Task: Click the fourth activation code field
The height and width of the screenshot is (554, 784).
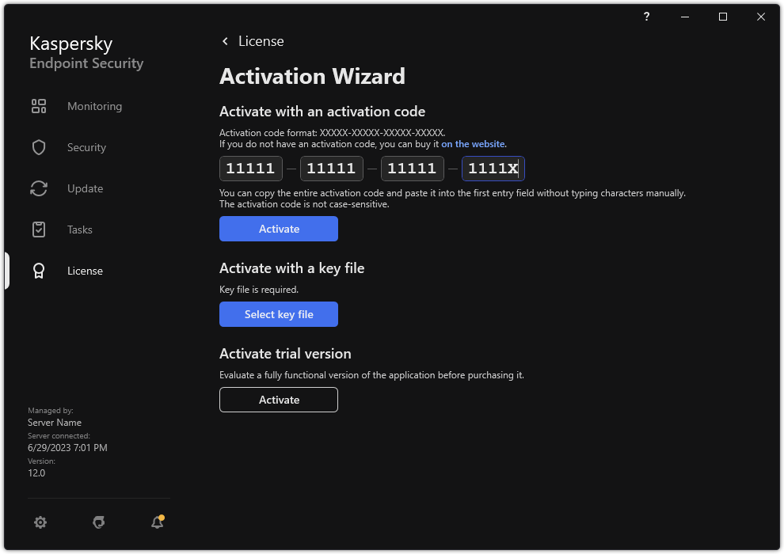Action: [x=493, y=168]
